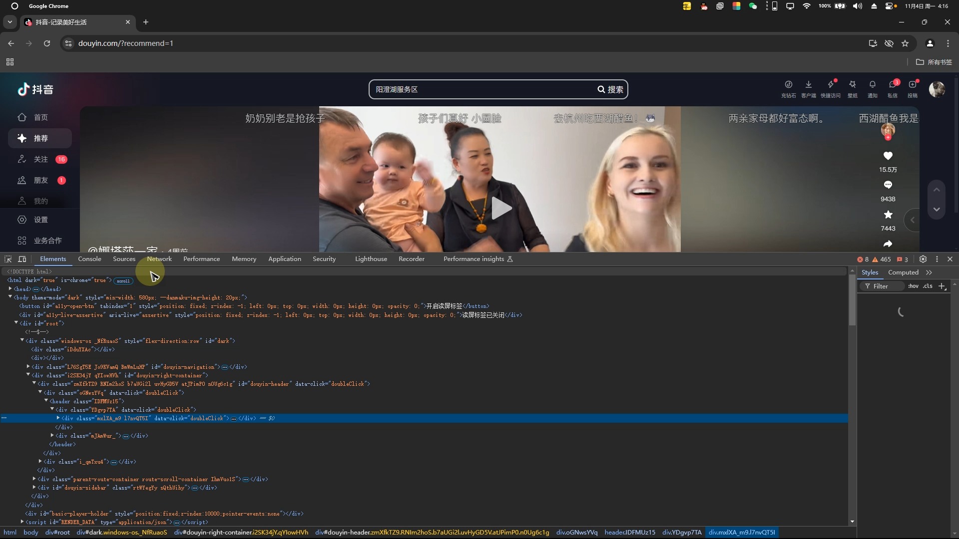Toggle :hov element state

[x=913, y=286]
